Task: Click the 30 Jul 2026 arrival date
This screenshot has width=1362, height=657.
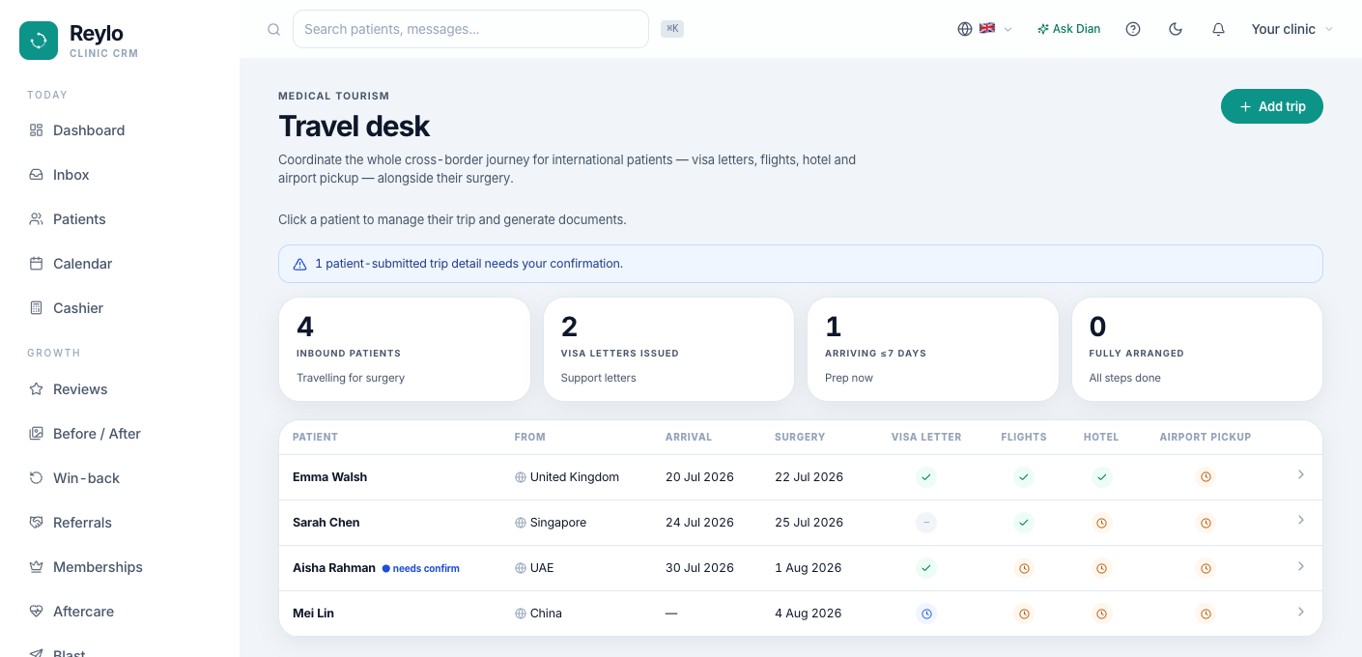Action: pyautogui.click(x=699, y=568)
